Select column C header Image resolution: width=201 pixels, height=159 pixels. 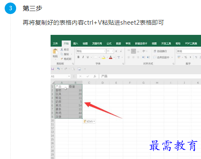(x=89, y=82)
